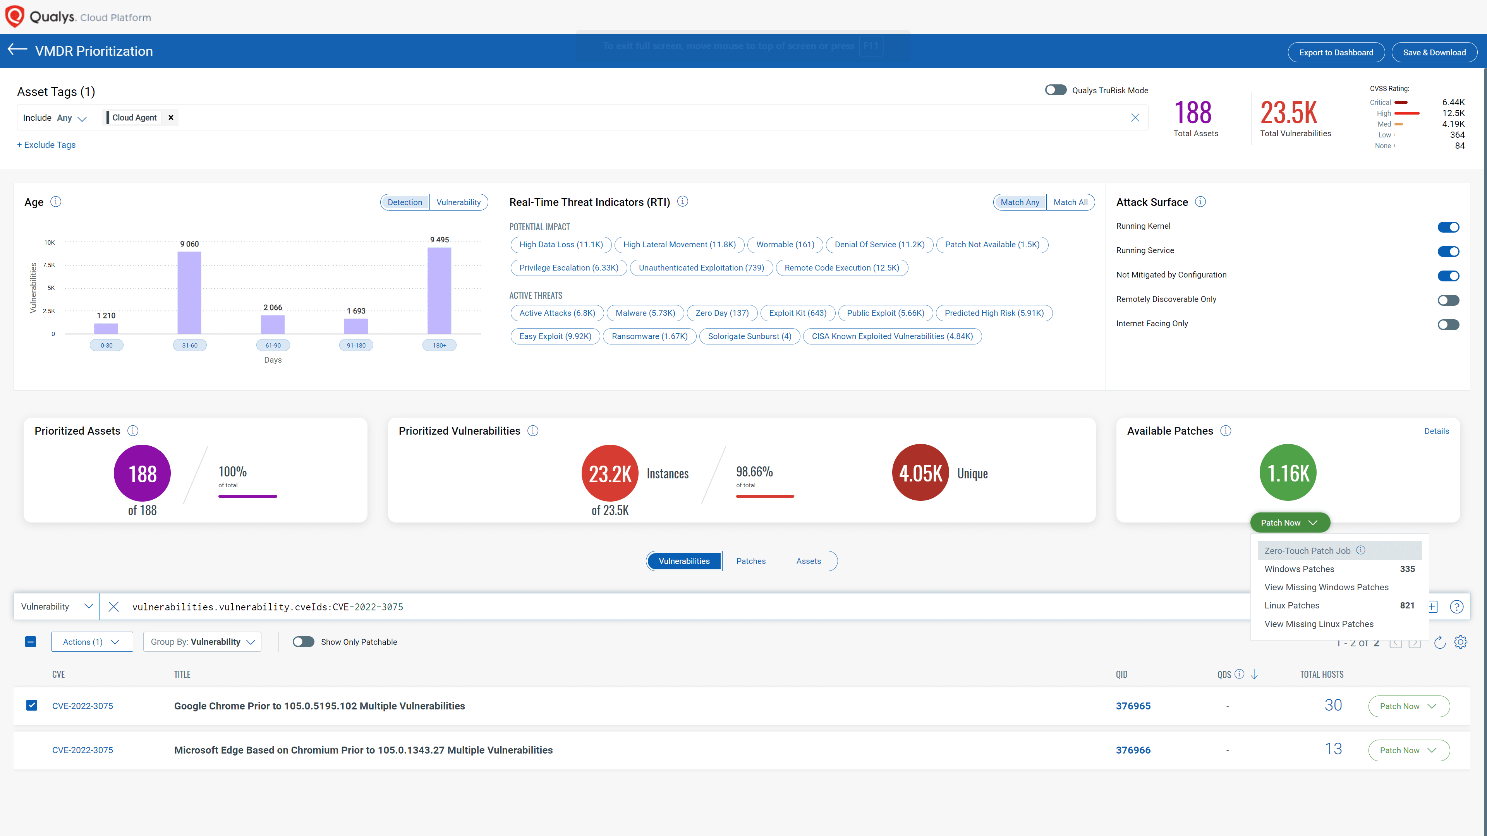Image resolution: width=1487 pixels, height=836 pixels.
Task: Clear the vulnerability search query X icon
Action: (x=114, y=606)
